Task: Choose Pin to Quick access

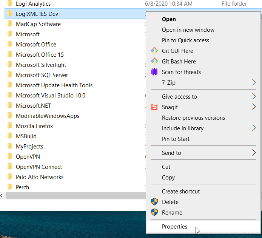Action: pos(203,40)
